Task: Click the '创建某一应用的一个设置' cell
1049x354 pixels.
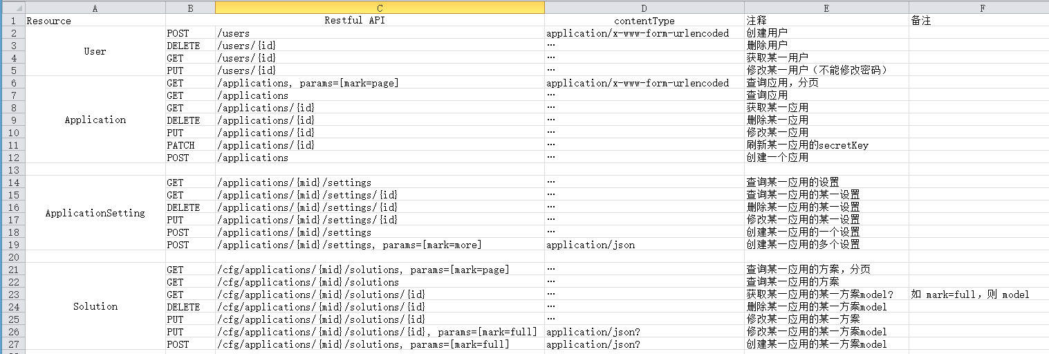Action: coord(826,232)
